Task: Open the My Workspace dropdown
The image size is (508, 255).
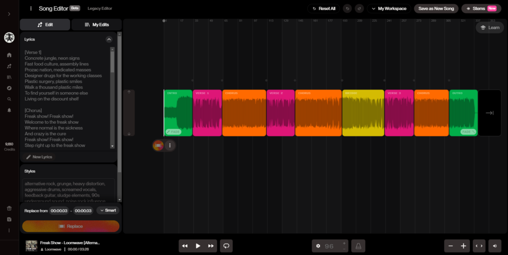Action: (389, 8)
